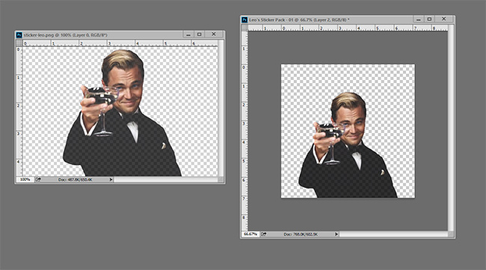Image resolution: width=486 pixels, height=270 pixels.
Task: Click the vertical scrollbar in sticker-leo.png window
Action: point(221,108)
